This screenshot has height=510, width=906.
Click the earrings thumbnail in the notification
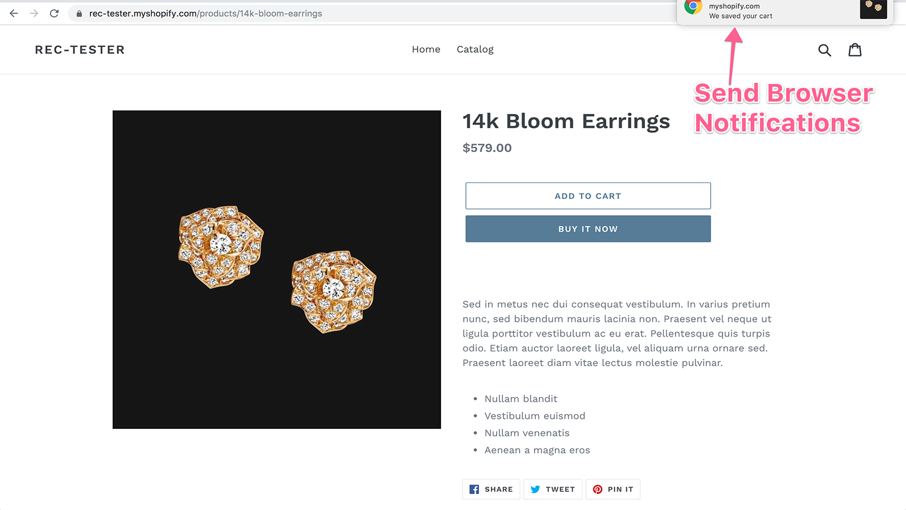(873, 8)
